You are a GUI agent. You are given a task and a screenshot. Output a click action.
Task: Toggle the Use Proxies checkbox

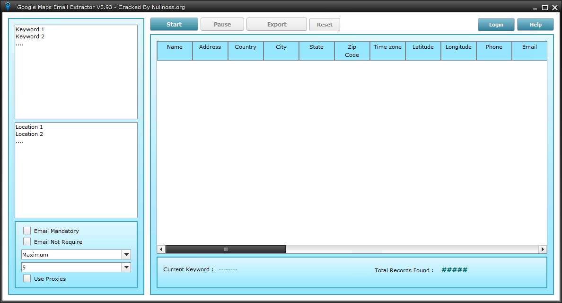tap(27, 278)
